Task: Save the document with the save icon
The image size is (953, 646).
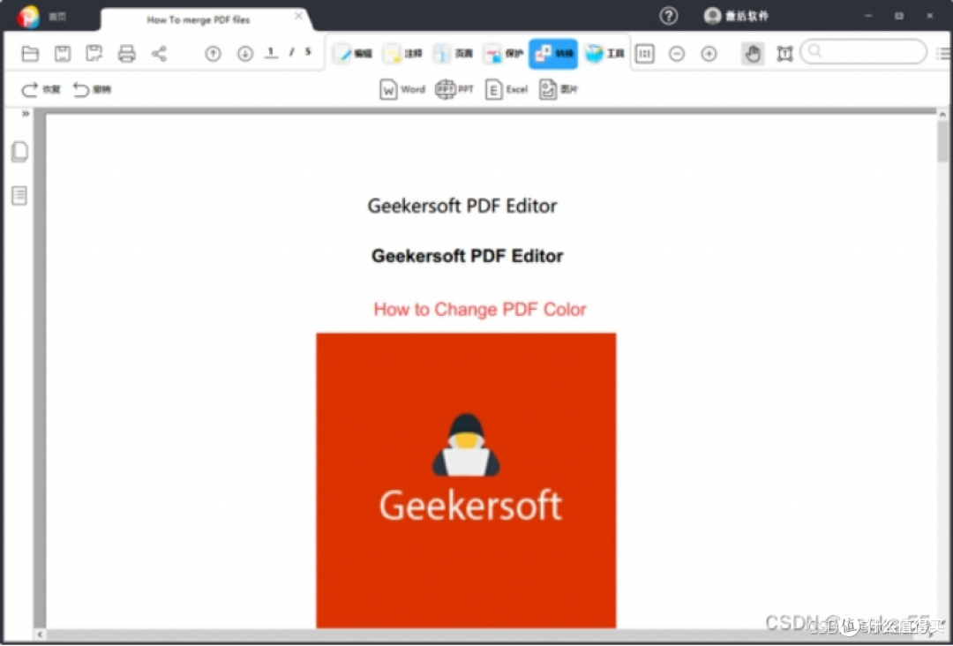Action: [x=62, y=53]
